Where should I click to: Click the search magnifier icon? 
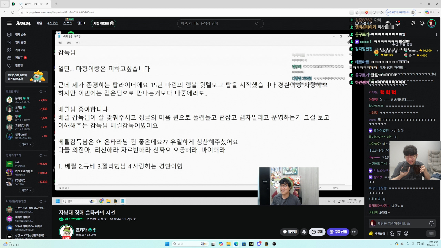point(257,23)
